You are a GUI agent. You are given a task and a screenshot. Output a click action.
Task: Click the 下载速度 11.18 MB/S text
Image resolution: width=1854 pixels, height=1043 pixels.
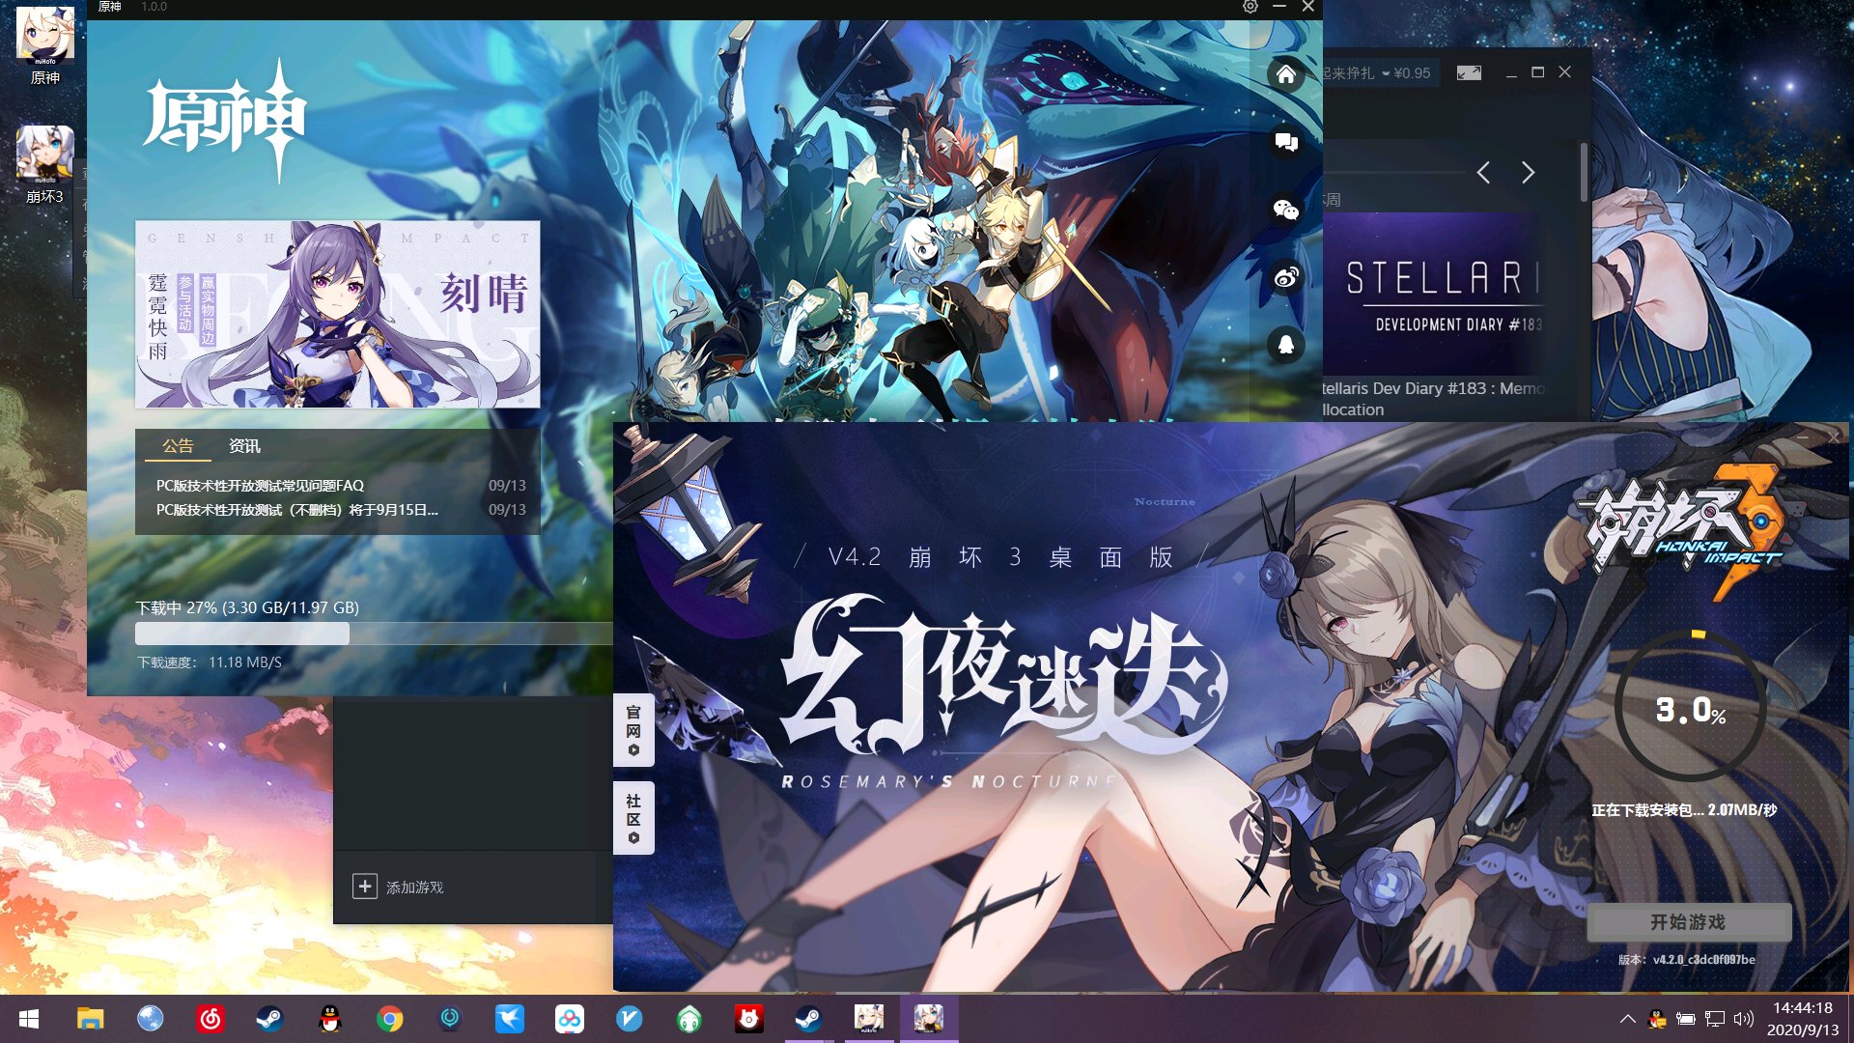click(x=210, y=662)
